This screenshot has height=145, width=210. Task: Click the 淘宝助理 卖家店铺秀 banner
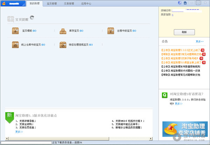click(185, 129)
